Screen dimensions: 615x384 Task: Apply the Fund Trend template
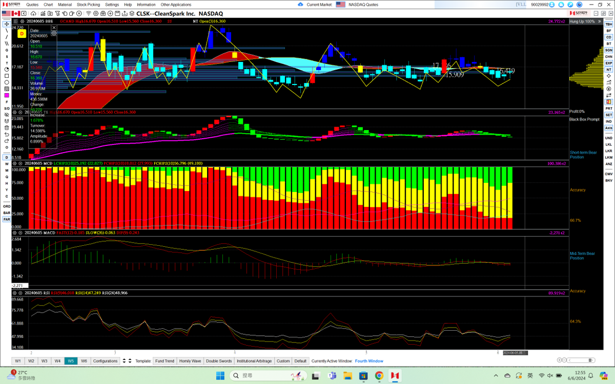[x=165, y=361]
